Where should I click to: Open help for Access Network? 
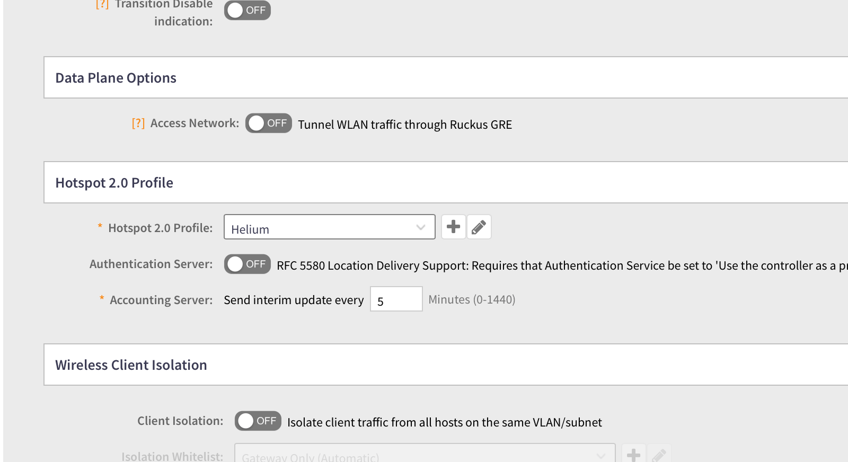tap(138, 123)
